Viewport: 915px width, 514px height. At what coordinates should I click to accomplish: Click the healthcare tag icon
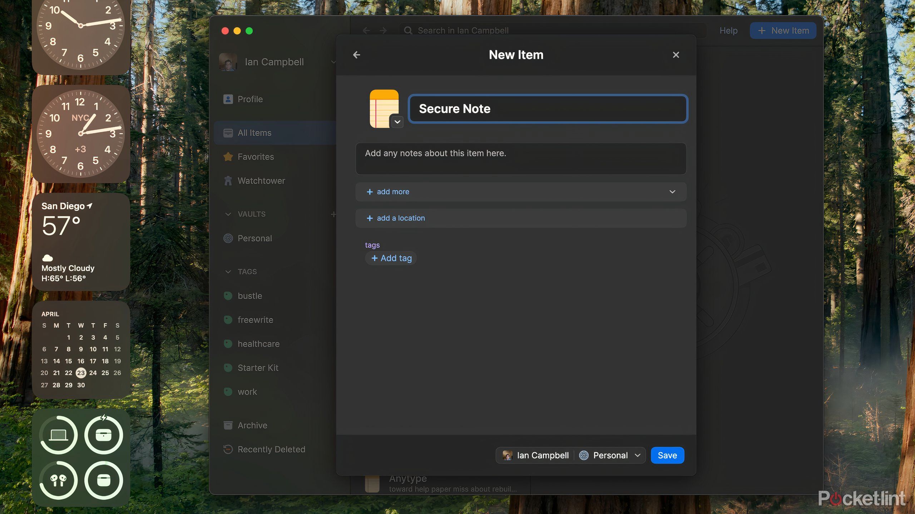tap(228, 344)
